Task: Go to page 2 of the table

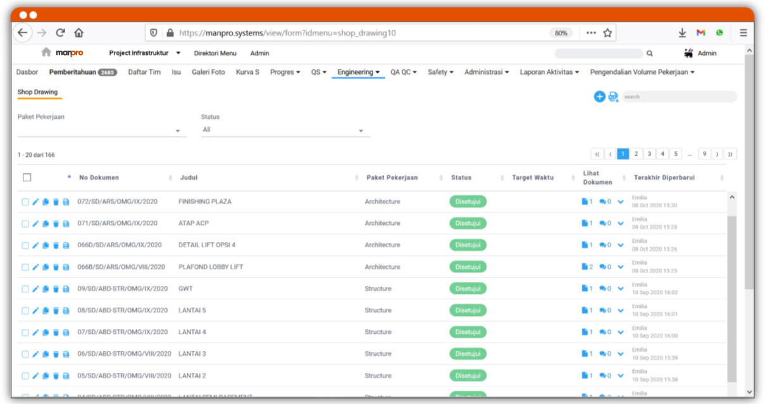Action: pos(636,154)
